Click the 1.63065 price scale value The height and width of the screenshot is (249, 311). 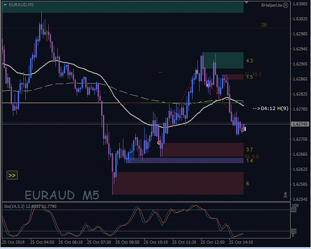click(300, 4)
